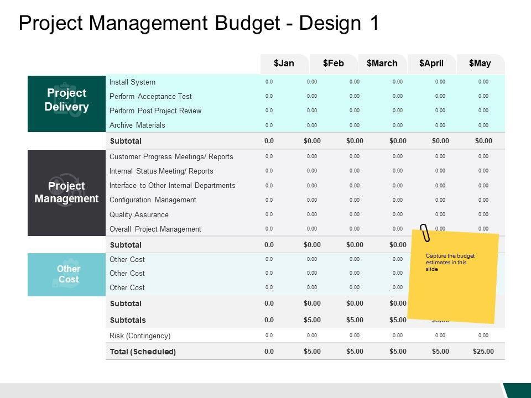Select the Quality Assurance row label

click(x=139, y=214)
